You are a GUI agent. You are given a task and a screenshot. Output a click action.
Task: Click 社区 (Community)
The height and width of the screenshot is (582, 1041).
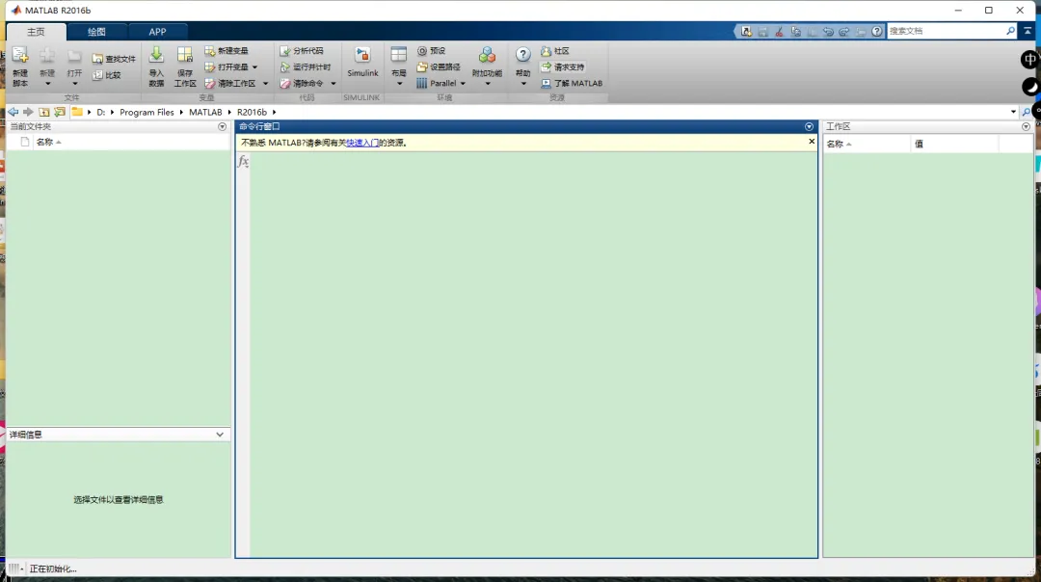[x=555, y=51]
